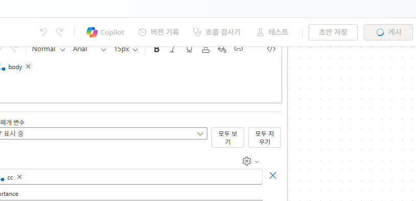Expand the chevron beside the gear
The width and height of the screenshot is (416, 201).
click(x=256, y=162)
